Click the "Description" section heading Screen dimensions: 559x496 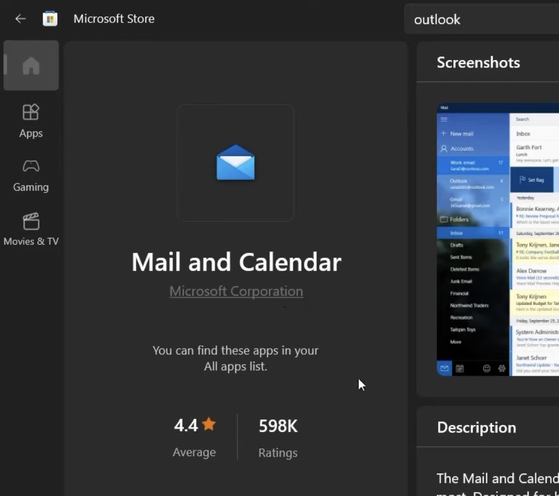click(x=477, y=427)
